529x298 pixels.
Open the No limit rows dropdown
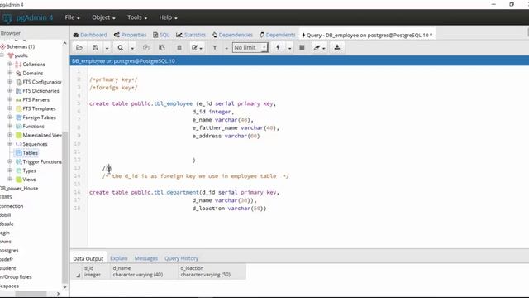[250, 48]
